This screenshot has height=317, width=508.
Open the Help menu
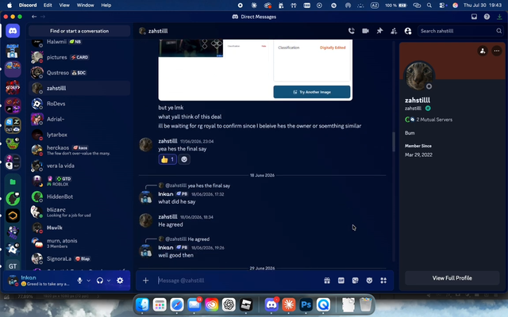[x=106, y=6]
